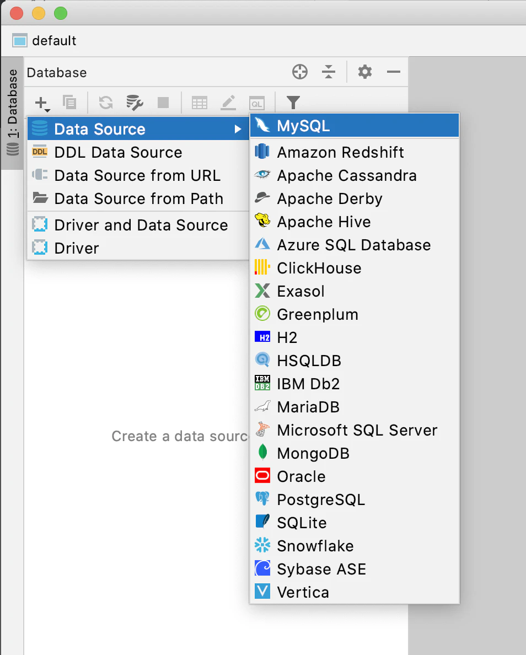Select Apache Hive
Screen dimensions: 526x655
tap(355, 222)
